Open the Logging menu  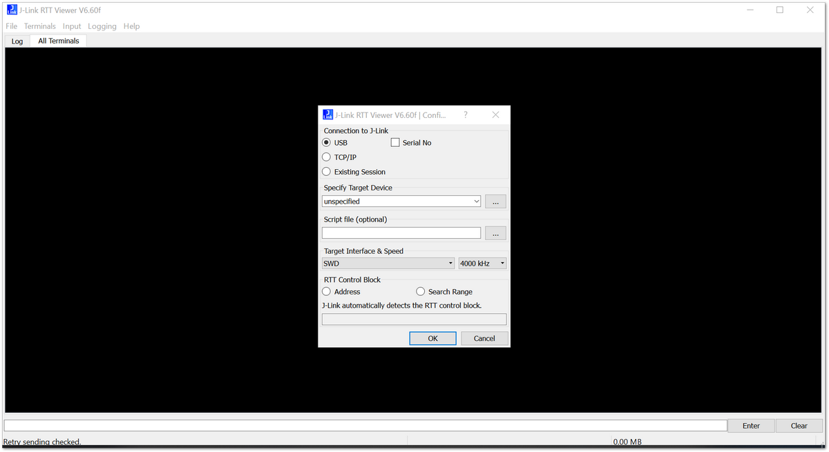[x=102, y=26]
